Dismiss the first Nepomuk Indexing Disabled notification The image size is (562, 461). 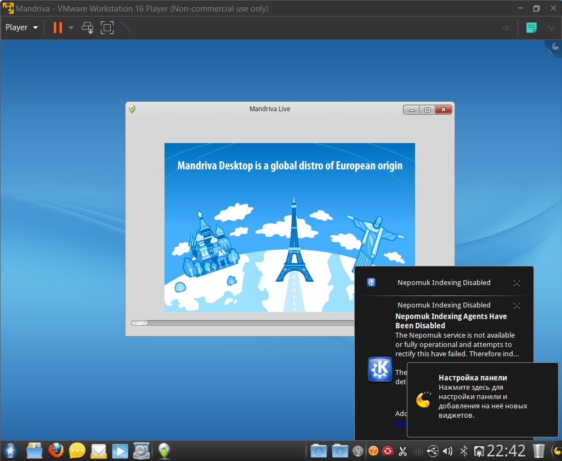(x=516, y=283)
